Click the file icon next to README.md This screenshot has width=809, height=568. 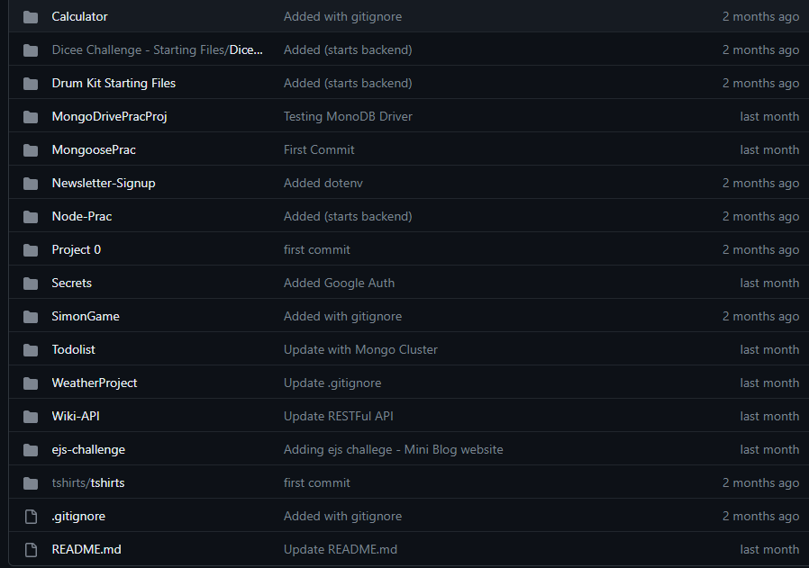coord(31,550)
